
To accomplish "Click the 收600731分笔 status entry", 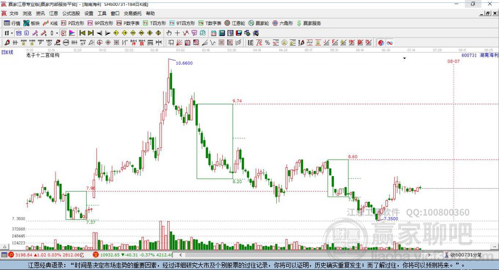I will click(463, 255).
